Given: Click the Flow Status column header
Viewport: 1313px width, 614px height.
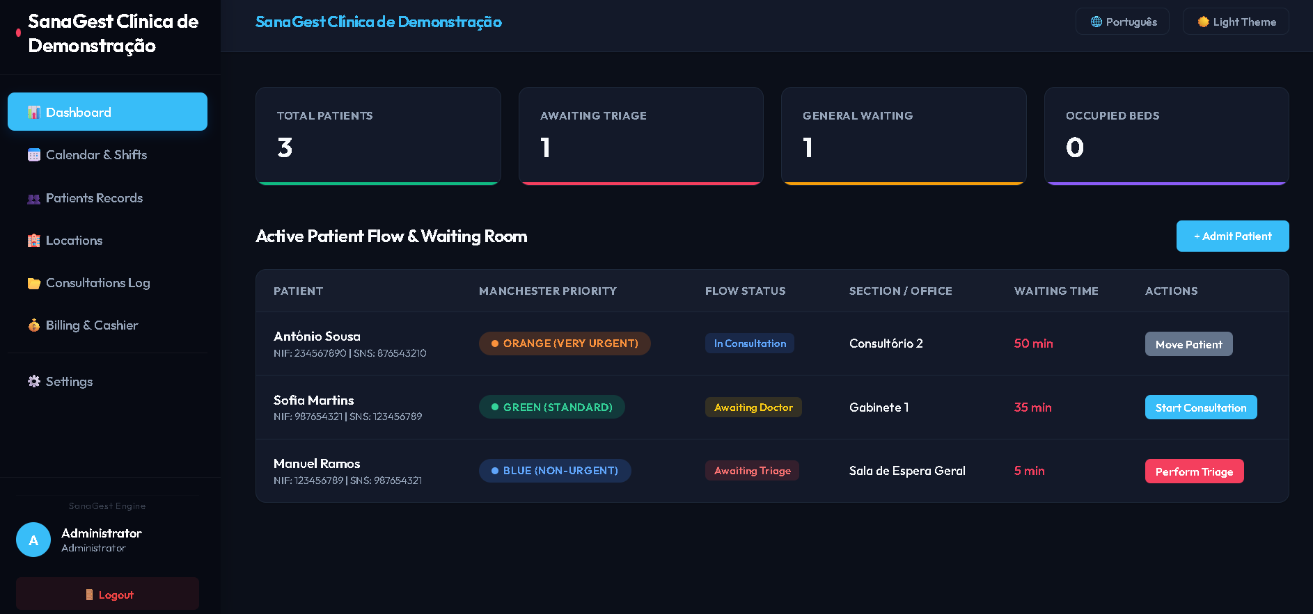Looking at the screenshot, I should (745, 291).
